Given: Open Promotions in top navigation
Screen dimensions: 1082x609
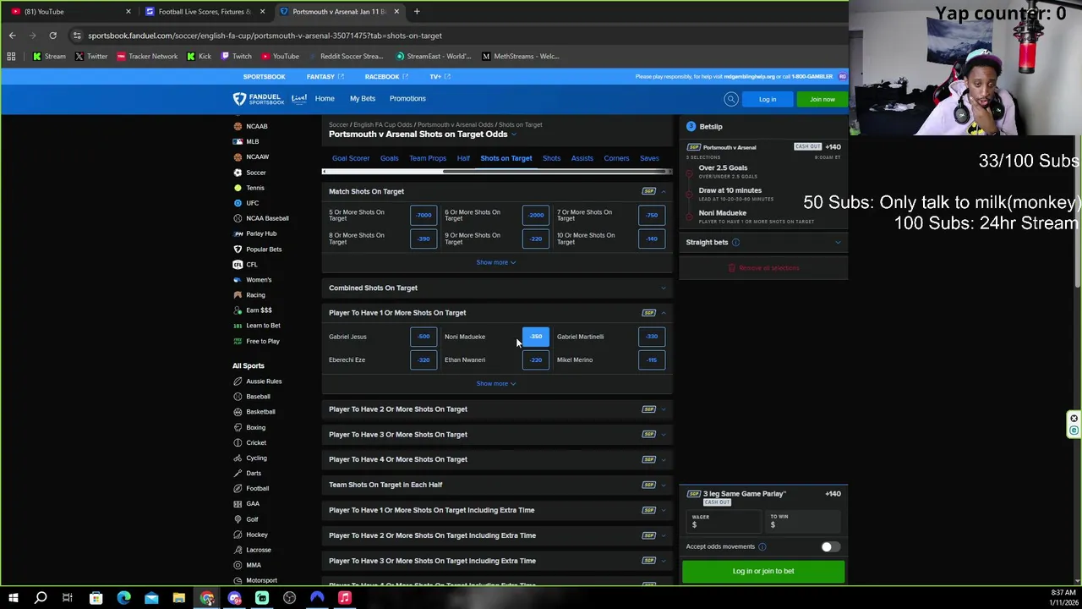Looking at the screenshot, I should (407, 99).
